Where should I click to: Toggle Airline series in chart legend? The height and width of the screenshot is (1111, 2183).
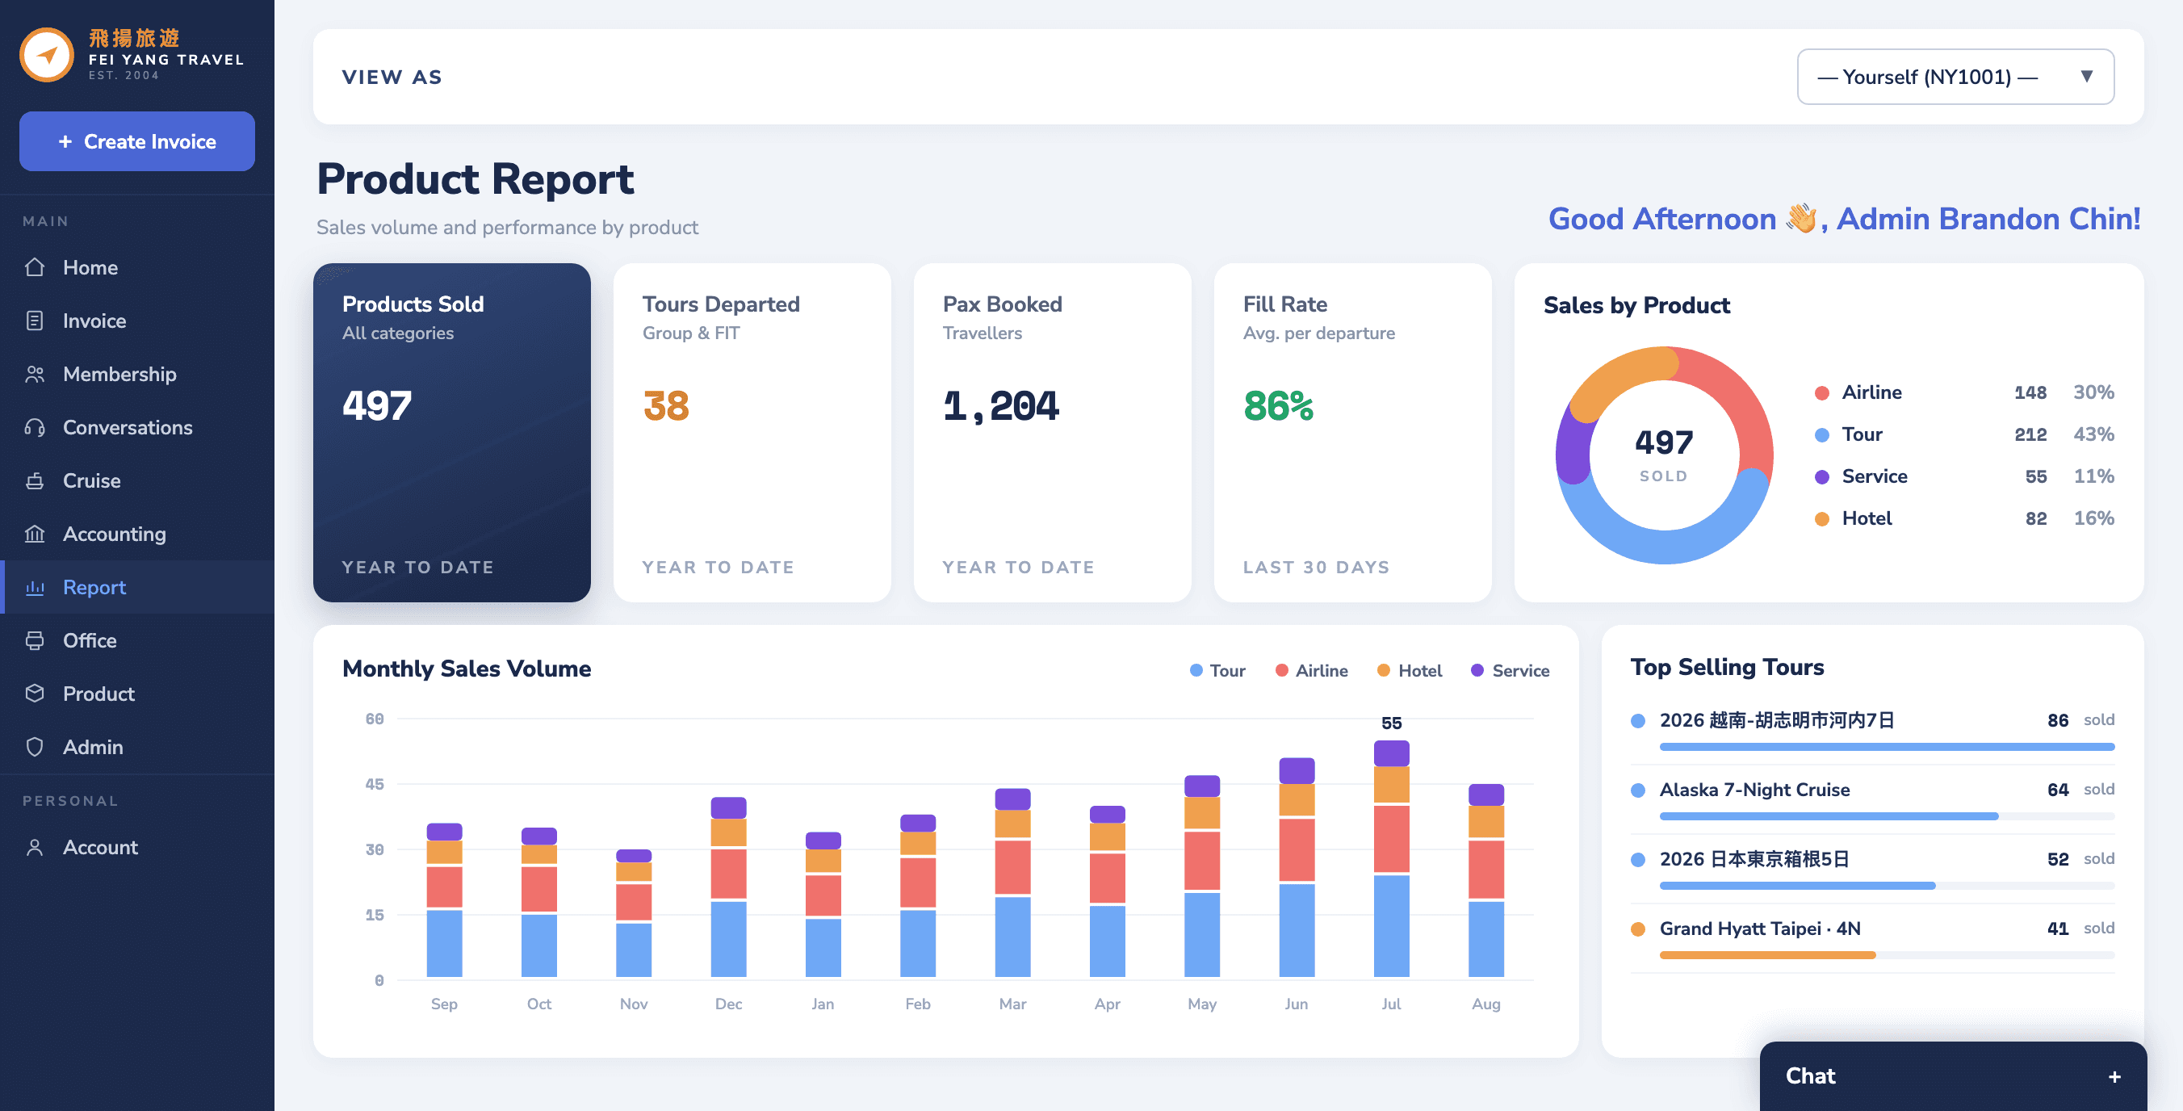(x=1311, y=670)
